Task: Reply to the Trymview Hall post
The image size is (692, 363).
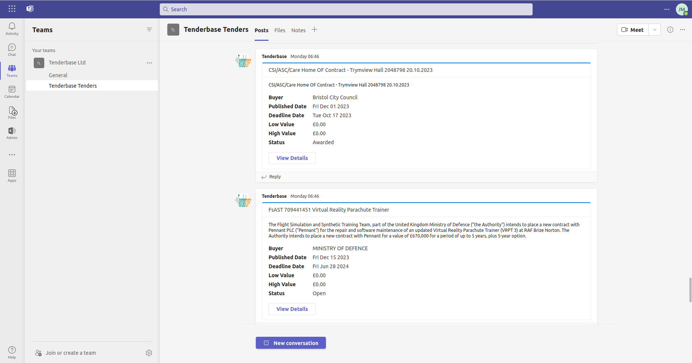Action: click(275, 176)
